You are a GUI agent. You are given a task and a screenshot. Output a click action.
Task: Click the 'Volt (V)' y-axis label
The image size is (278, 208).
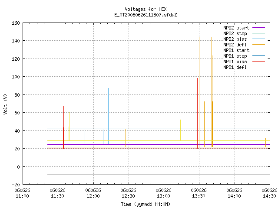coord(5,104)
